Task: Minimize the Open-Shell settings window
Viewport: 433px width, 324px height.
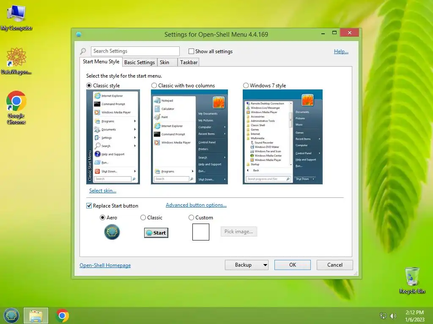Action: 323,33
